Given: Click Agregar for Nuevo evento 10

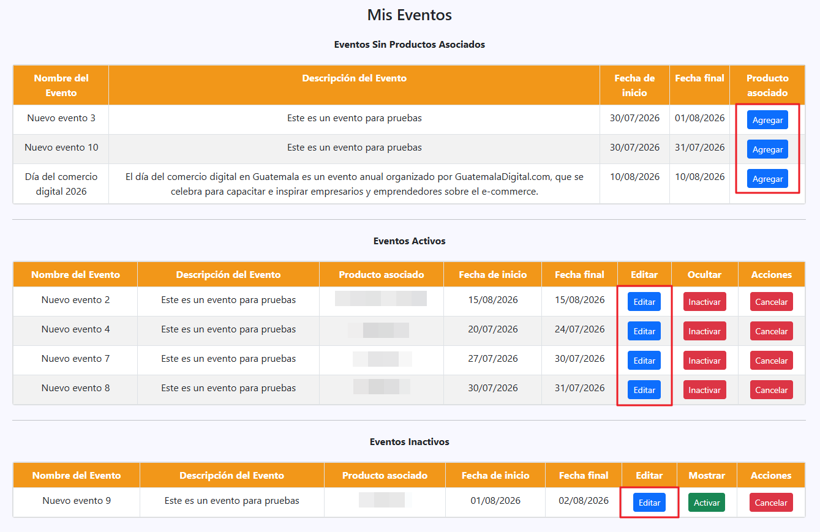Looking at the screenshot, I should pos(767,149).
